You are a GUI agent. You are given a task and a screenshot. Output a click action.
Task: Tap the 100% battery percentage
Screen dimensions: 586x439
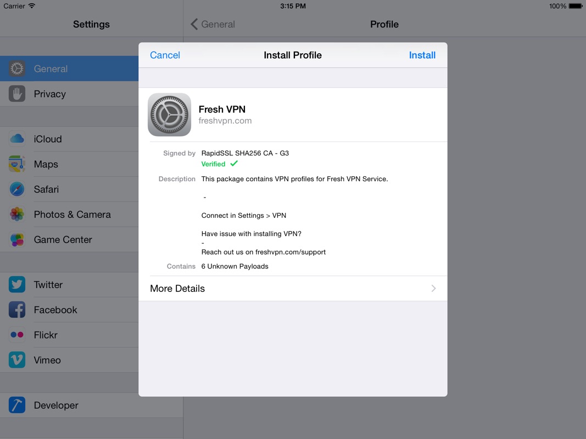click(557, 6)
